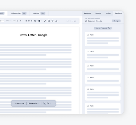136x125 pixels.
Task: Open the Inter font dropdown
Action: click(9, 21)
